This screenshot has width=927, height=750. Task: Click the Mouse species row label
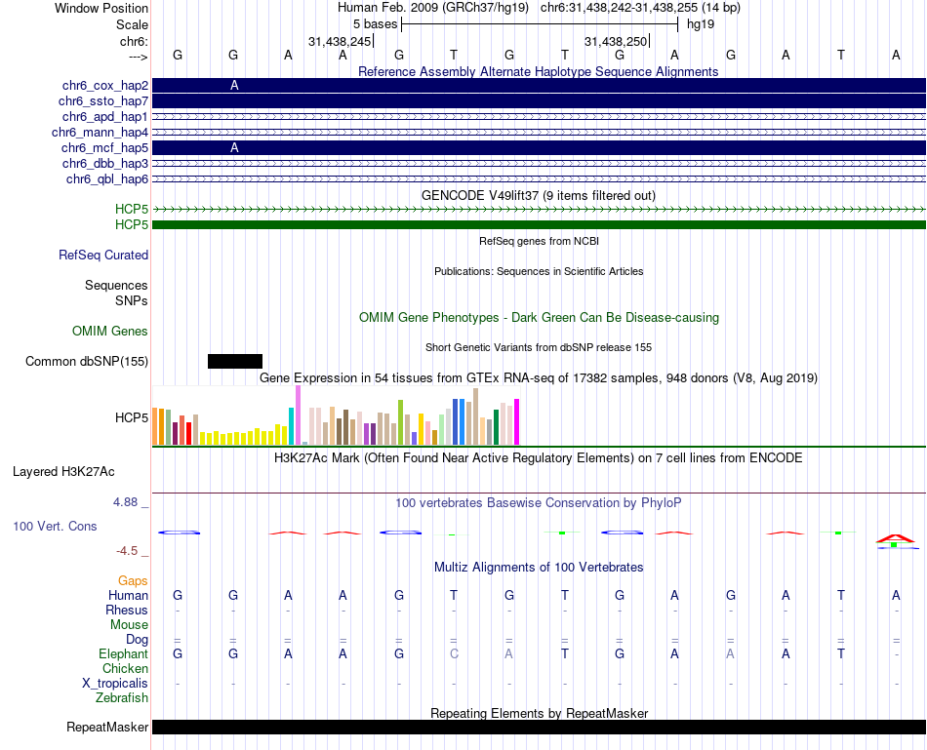129,625
